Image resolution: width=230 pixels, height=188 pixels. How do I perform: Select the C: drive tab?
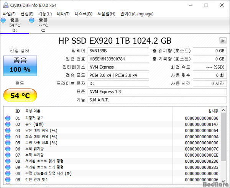(x=43, y=25)
